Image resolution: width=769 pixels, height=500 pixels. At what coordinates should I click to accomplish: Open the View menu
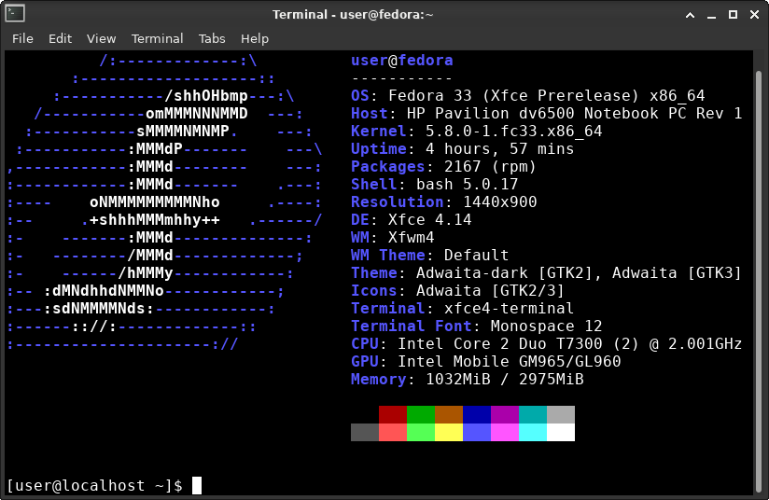point(101,39)
